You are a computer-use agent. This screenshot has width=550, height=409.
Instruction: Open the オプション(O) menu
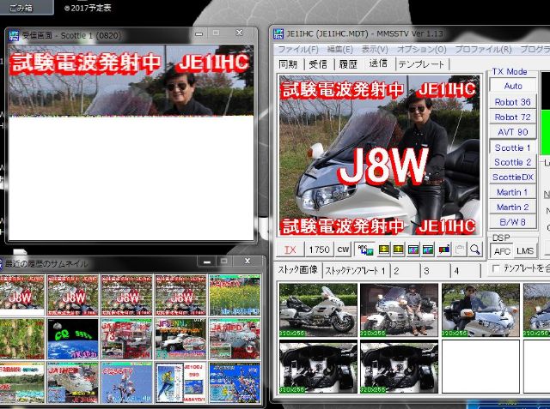click(421, 49)
